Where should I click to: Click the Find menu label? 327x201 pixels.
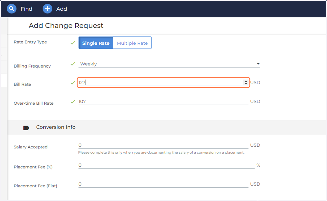click(26, 9)
